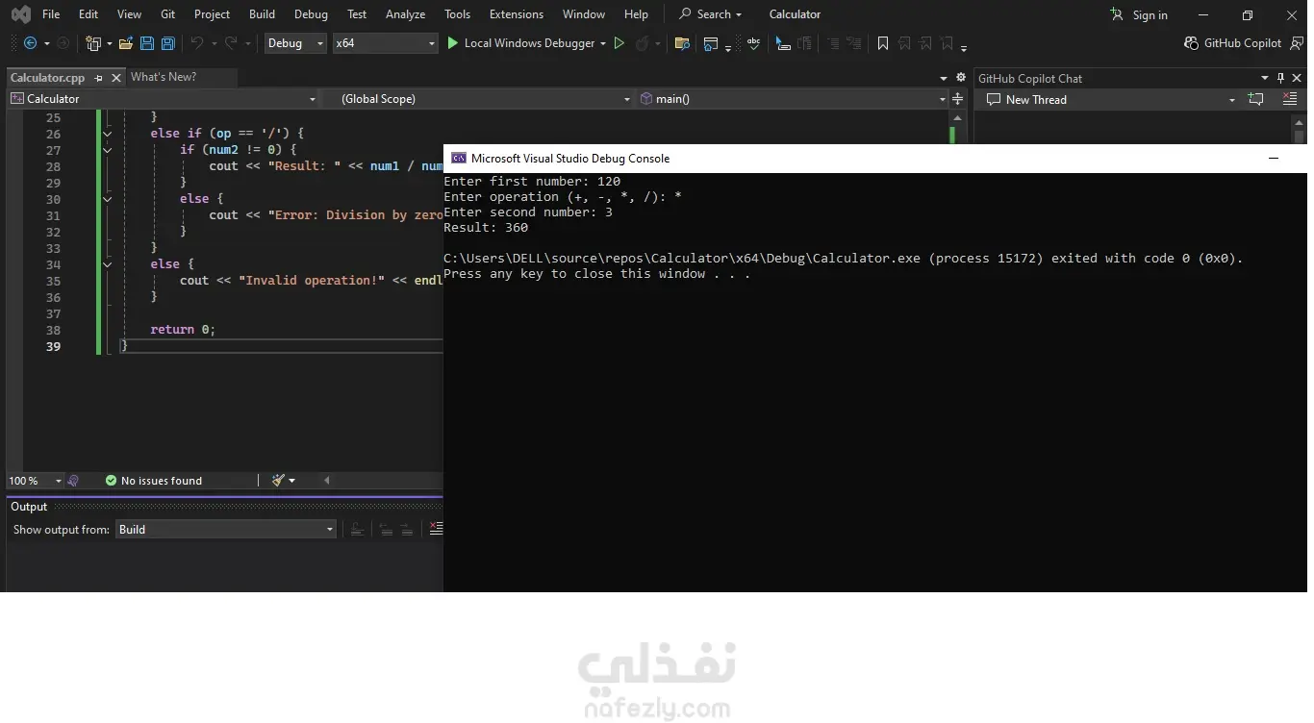This screenshot has height=723, width=1314.
Task: Click Start Without Debugging outline play icon
Action: click(x=619, y=43)
